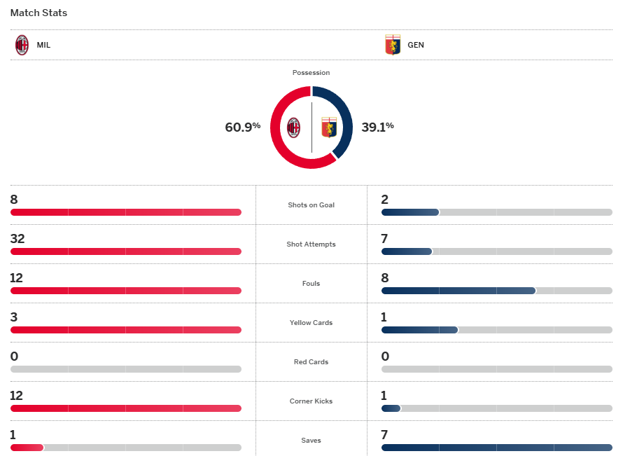
Task: Click the Genoa crest in header
Action: click(x=393, y=45)
